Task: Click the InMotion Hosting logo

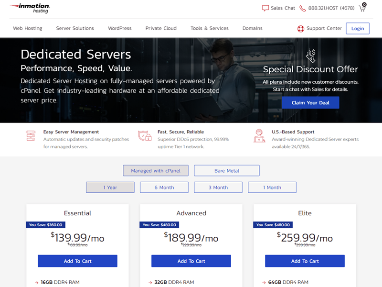Action: [30, 8]
